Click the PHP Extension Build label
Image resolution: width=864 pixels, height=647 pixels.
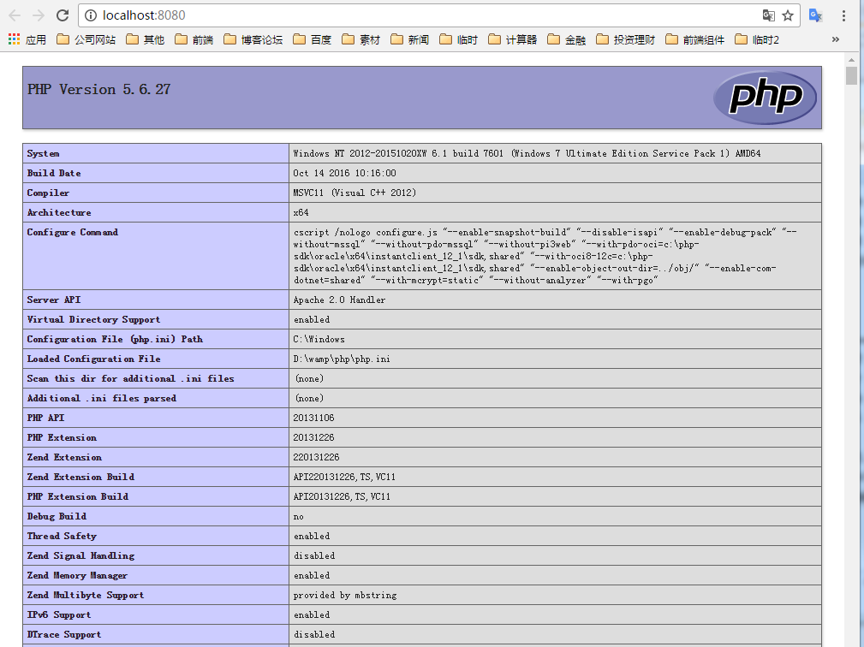78,496
